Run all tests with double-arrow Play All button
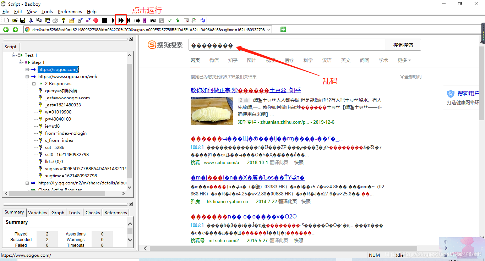This screenshot has height=261, width=485. coord(121,21)
